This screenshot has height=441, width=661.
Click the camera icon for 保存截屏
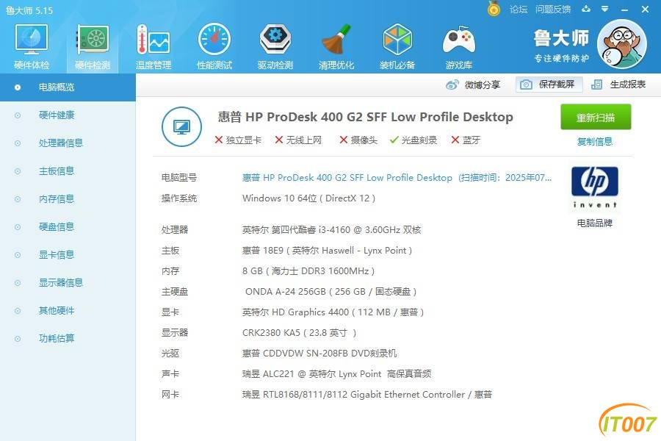coord(526,85)
